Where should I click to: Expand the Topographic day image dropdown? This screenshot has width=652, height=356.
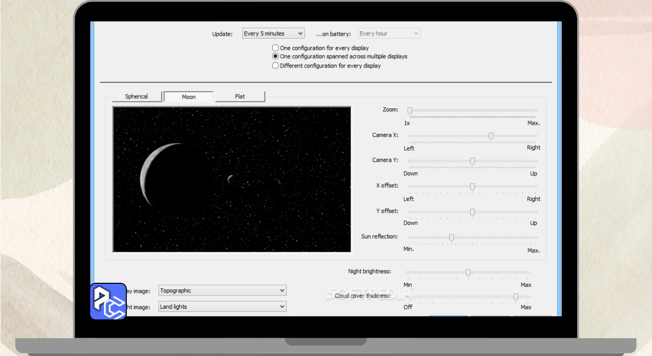(222, 290)
